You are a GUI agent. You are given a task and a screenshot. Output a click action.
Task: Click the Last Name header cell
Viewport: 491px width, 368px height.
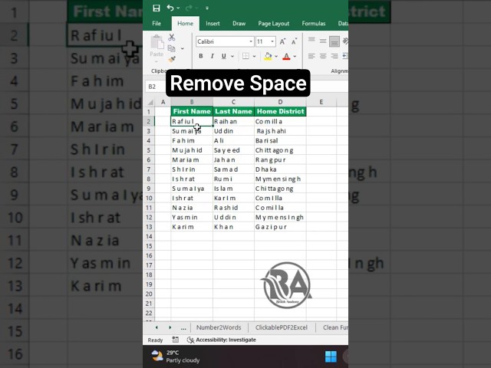233,111
